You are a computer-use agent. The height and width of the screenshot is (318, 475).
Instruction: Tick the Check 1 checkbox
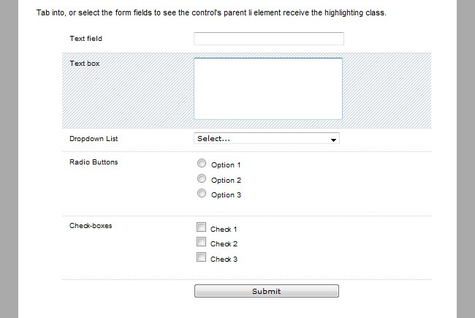[x=201, y=228]
